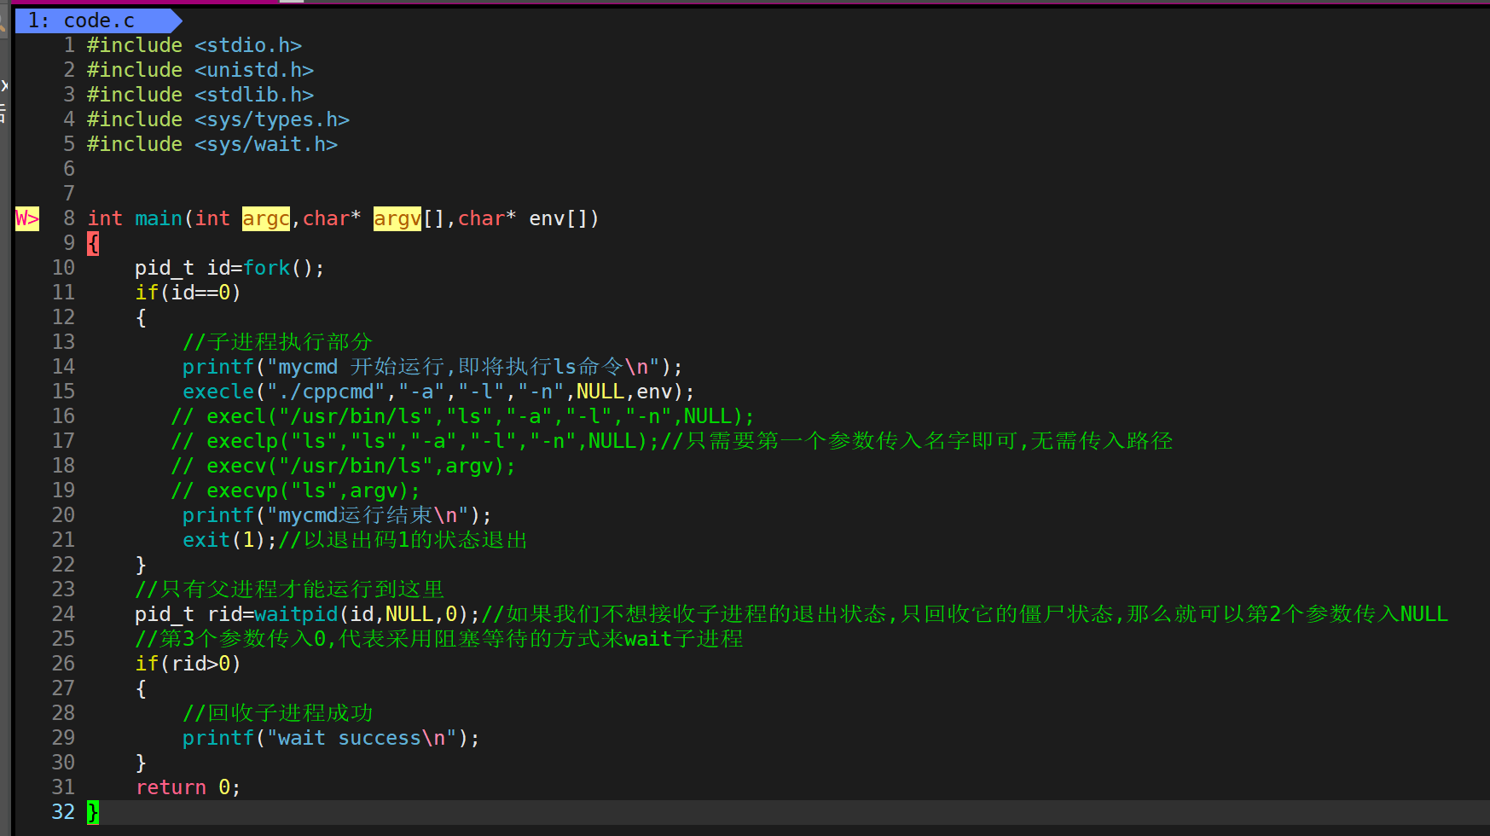Click the 只有父进程才能运行到这里 comment
Screen dimensions: 1490x836
(290, 589)
